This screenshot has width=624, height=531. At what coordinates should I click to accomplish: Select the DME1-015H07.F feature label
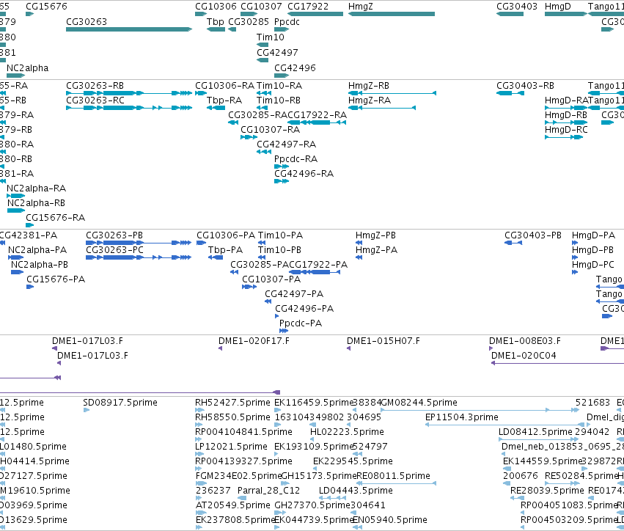click(x=383, y=342)
